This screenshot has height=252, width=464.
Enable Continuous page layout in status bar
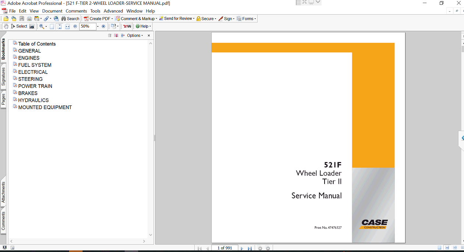(447, 248)
